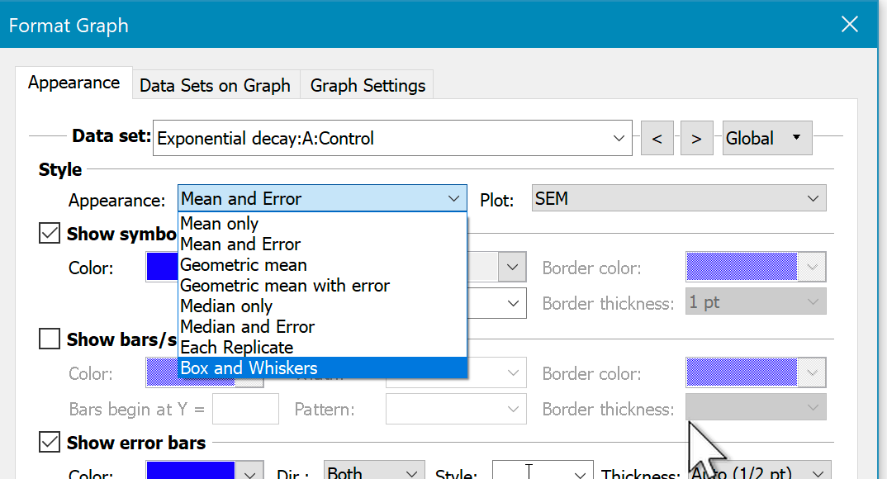Expand the Data set dropdown

[x=619, y=139]
